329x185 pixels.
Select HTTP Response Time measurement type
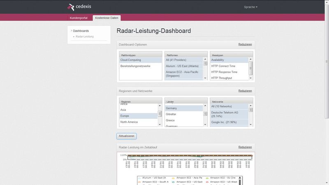pos(229,72)
